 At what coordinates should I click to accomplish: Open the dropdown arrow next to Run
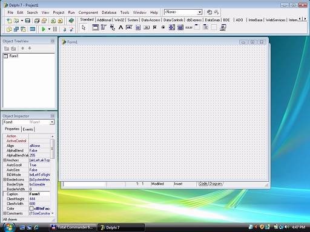[x=49, y=29]
